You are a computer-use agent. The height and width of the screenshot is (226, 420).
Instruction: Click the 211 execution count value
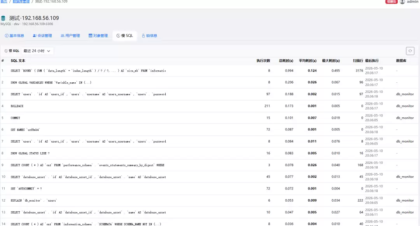coord(267,106)
